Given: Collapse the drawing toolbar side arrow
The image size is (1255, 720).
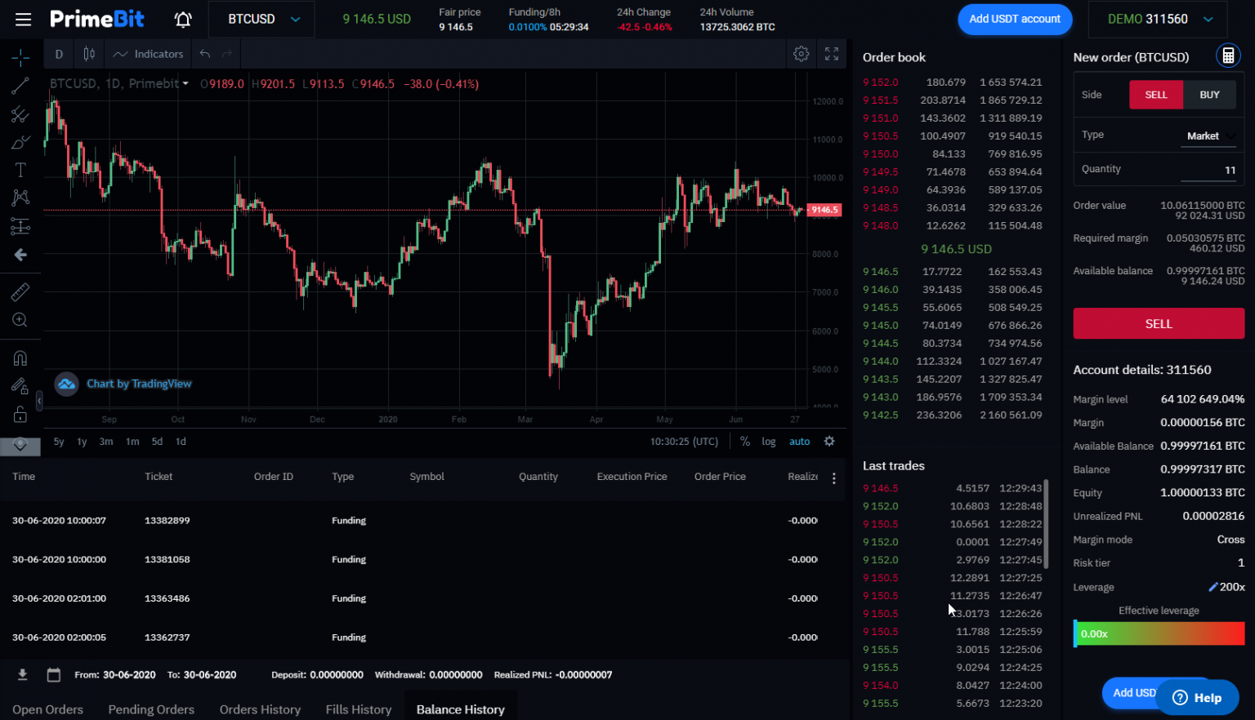Looking at the screenshot, I should coord(39,401).
